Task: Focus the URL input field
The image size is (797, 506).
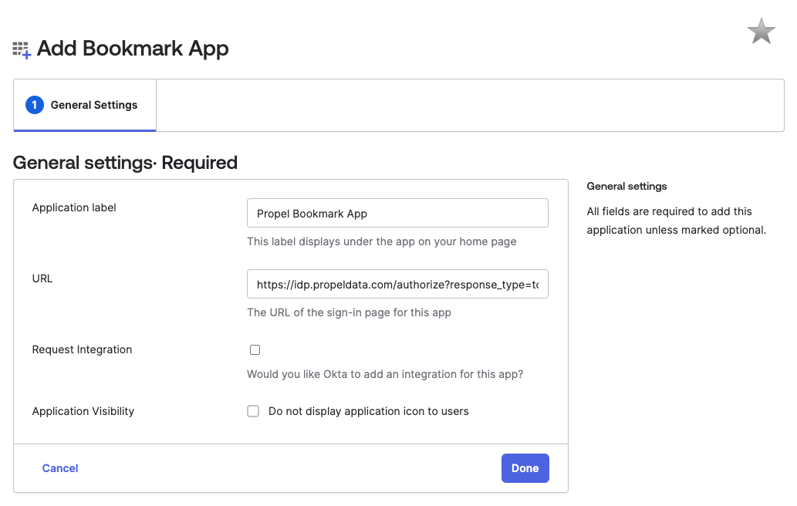Action: (x=397, y=284)
